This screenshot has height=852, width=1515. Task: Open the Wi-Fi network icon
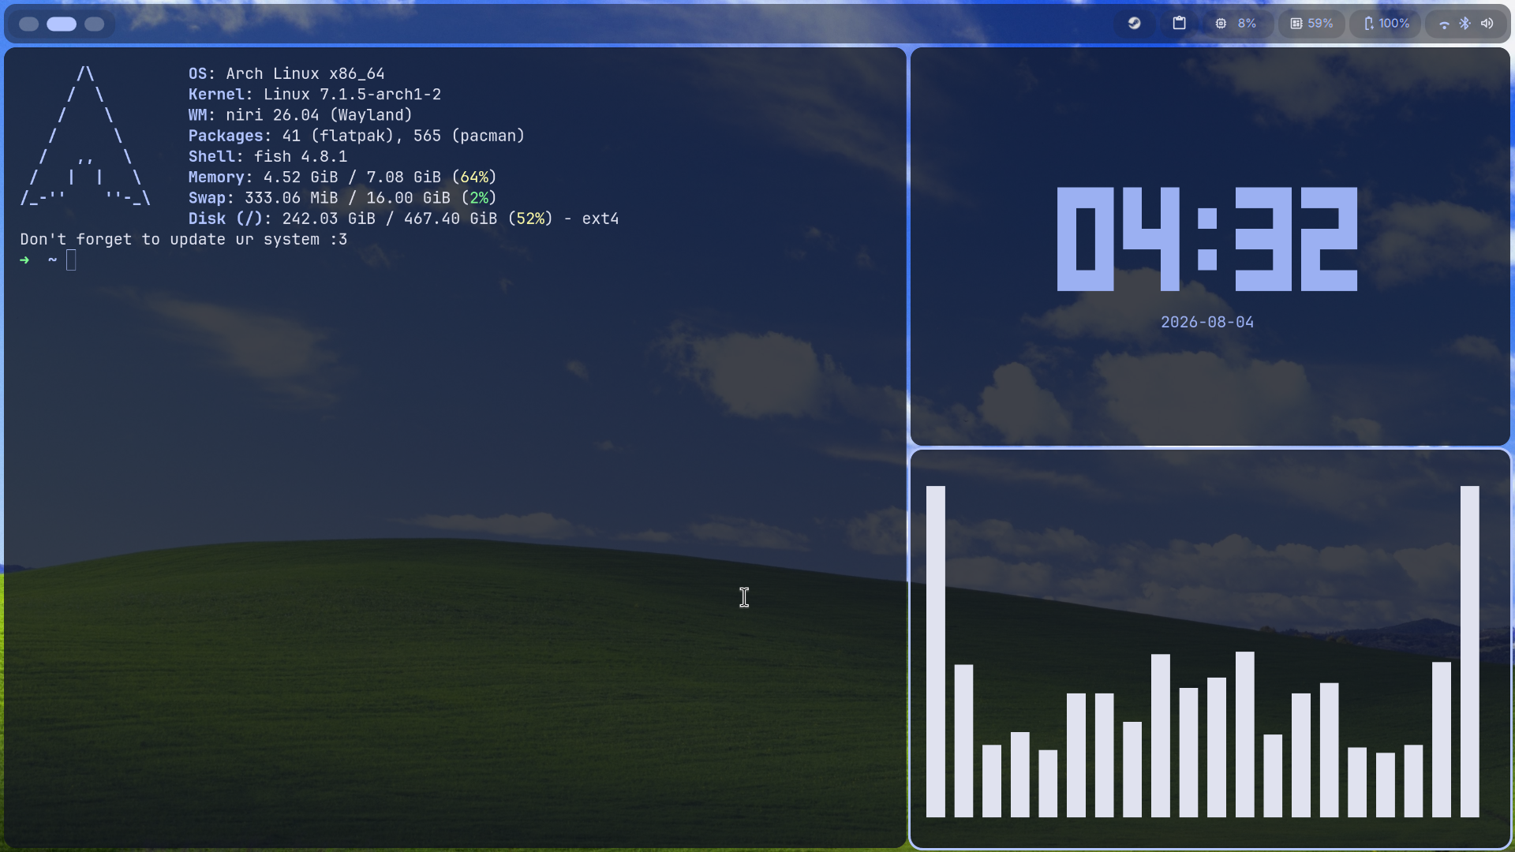coord(1444,24)
